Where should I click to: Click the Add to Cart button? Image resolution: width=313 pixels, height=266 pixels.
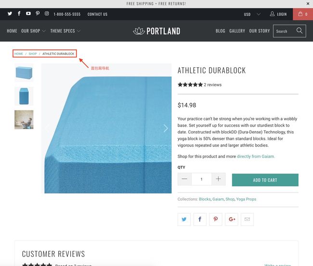click(265, 180)
